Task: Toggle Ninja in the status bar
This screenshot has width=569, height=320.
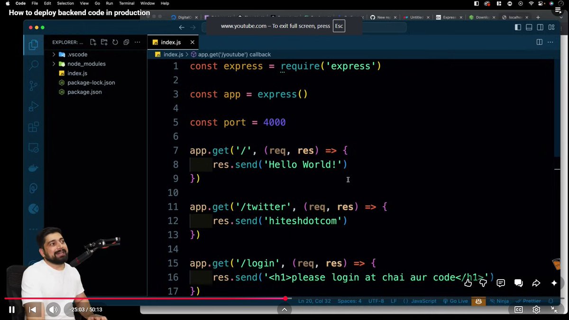Action: click(499, 301)
